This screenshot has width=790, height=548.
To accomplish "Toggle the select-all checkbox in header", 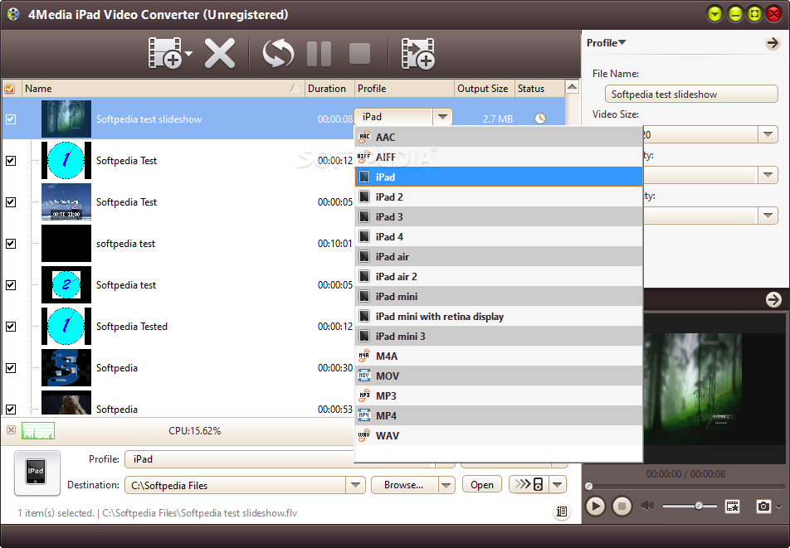I will click(x=10, y=89).
